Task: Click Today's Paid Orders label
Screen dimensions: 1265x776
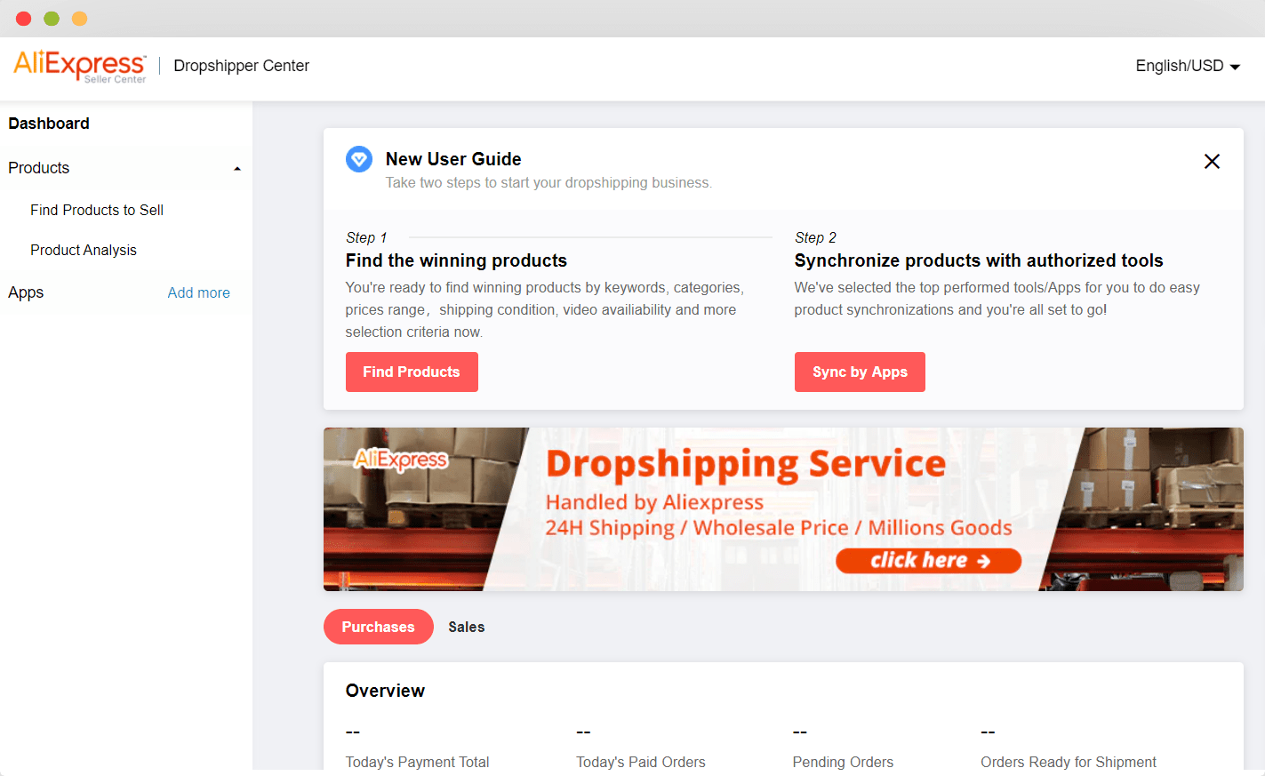Action: point(641,762)
